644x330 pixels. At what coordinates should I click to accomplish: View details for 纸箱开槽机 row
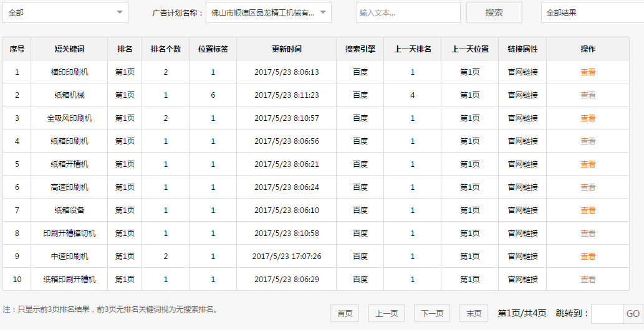(x=588, y=164)
